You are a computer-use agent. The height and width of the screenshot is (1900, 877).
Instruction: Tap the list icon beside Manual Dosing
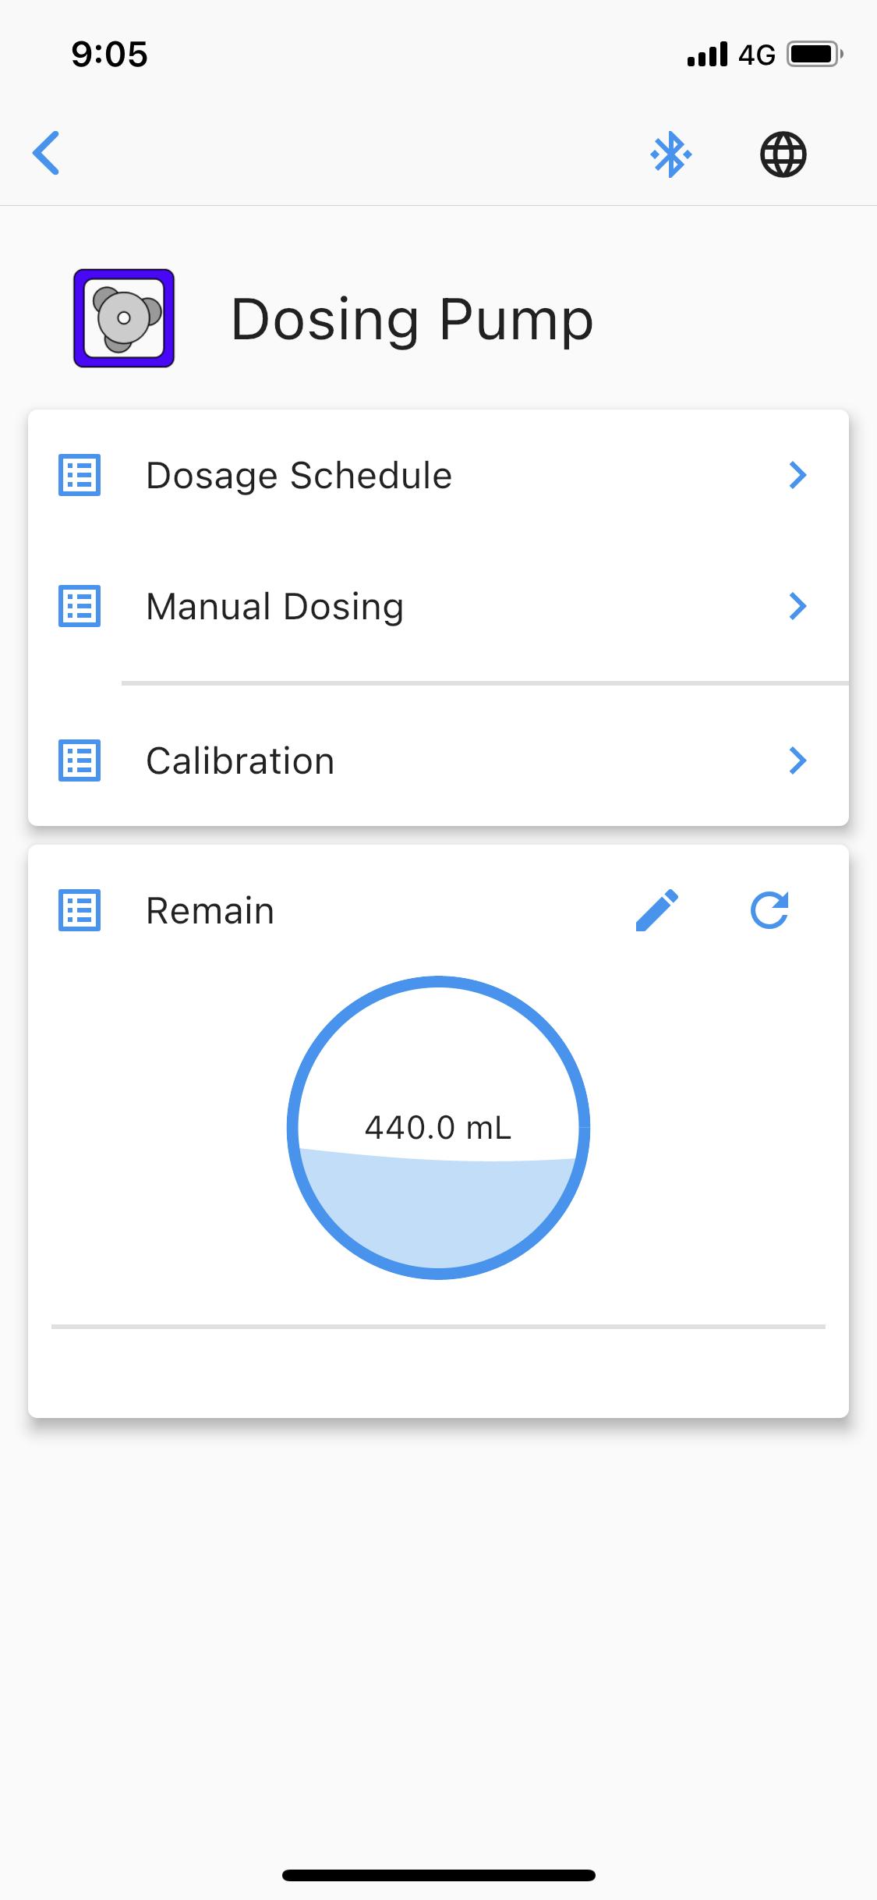click(x=80, y=606)
